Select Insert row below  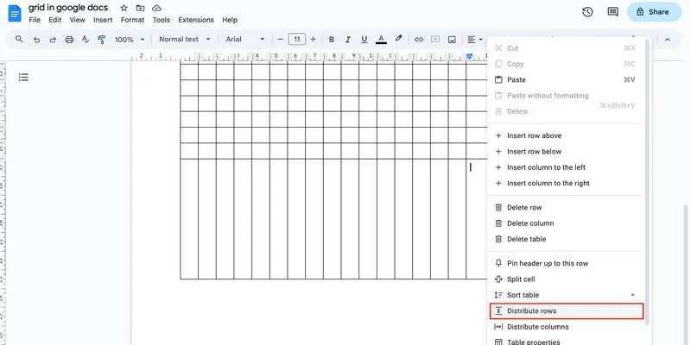(x=566, y=152)
